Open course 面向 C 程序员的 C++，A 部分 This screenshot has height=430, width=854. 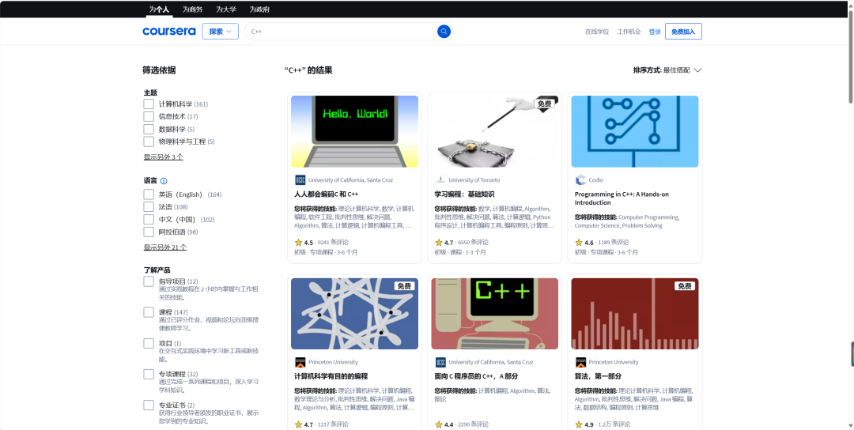pyautogui.click(x=476, y=376)
